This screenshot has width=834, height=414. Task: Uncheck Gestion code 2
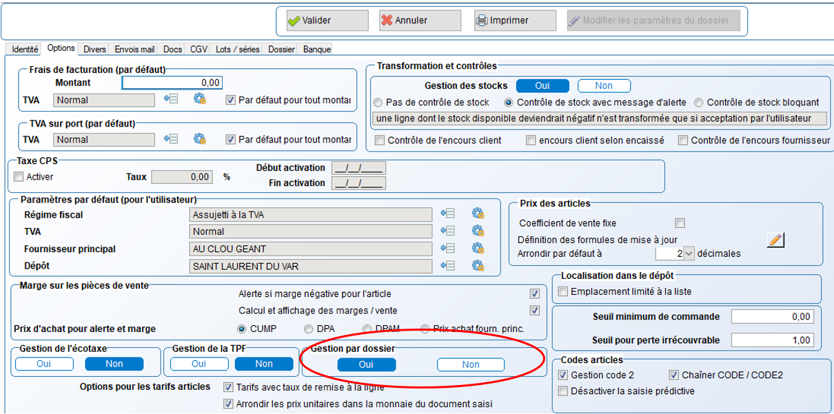[x=565, y=375]
